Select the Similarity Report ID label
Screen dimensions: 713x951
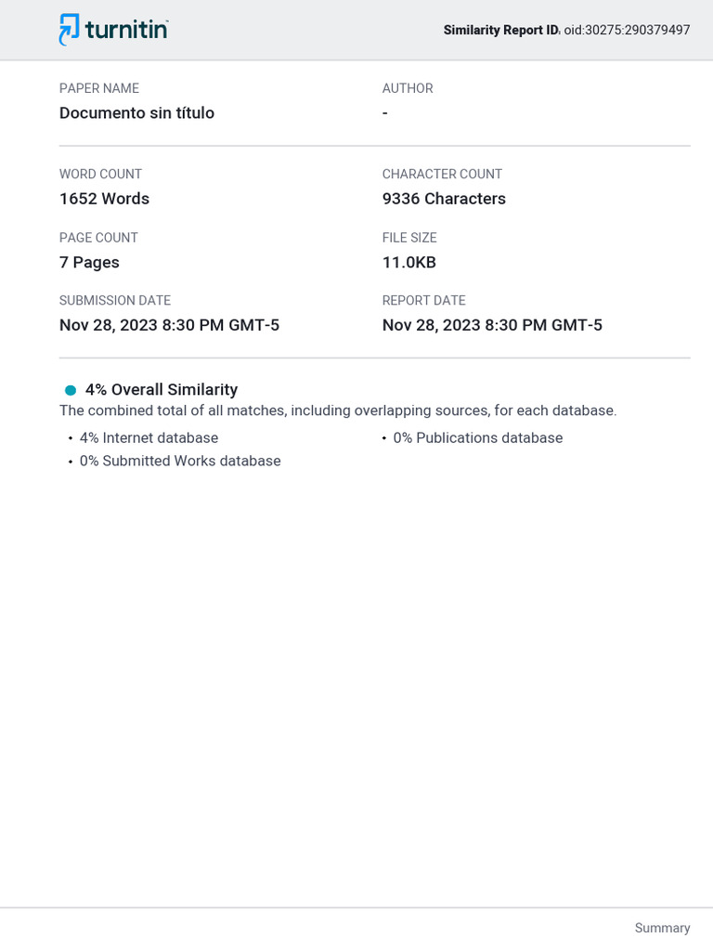[501, 30]
